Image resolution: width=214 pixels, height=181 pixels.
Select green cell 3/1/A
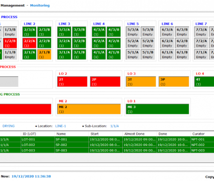64,54
